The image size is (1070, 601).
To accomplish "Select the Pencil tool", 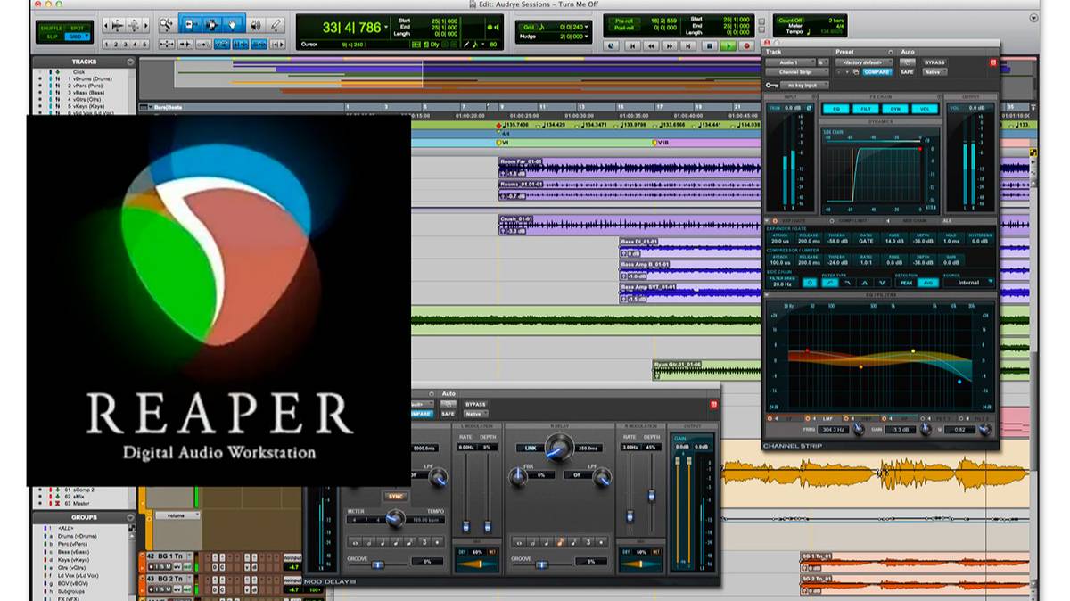I will [x=276, y=24].
